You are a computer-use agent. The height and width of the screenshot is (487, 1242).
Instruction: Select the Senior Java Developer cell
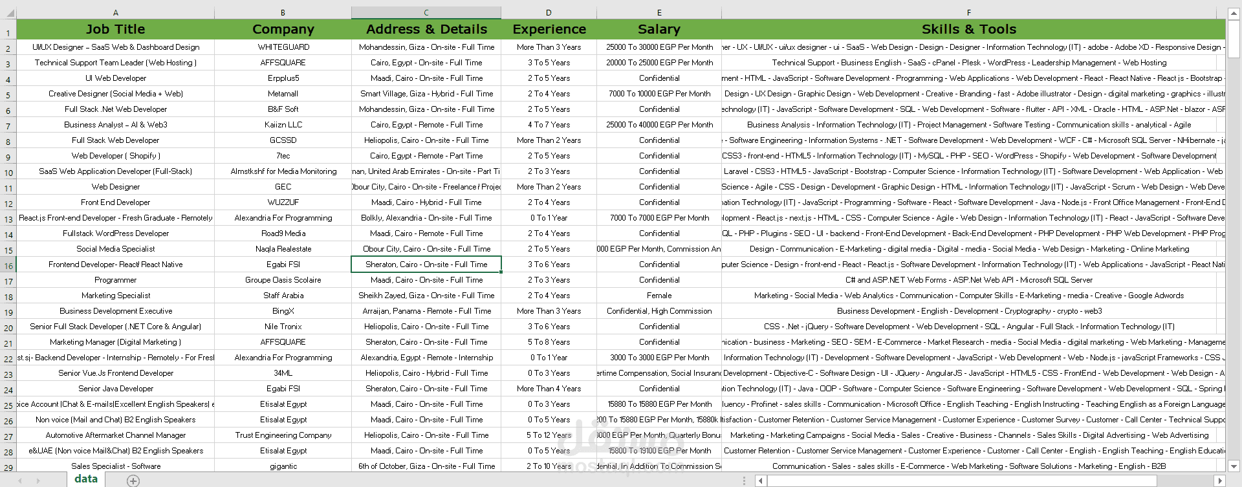(x=116, y=389)
